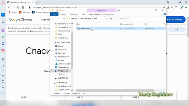Open Средства работы с приложениями tab
189x106 pixels.
pyautogui.click(x=102, y=14)
